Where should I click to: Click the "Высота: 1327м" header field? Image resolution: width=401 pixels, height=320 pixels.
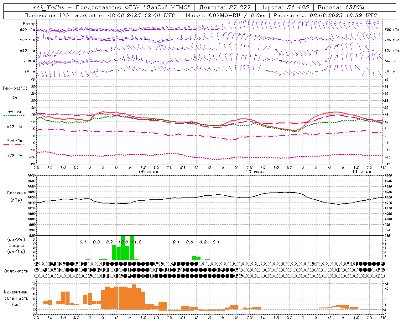(x=341, y=7)
